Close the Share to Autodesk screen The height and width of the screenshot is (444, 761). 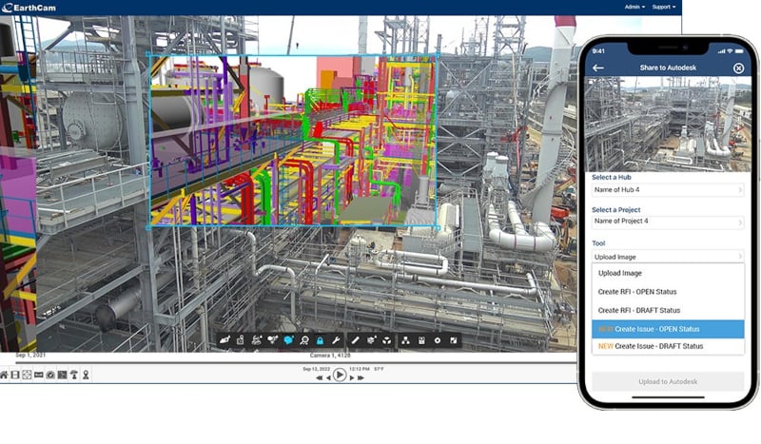tap(738, 68)
